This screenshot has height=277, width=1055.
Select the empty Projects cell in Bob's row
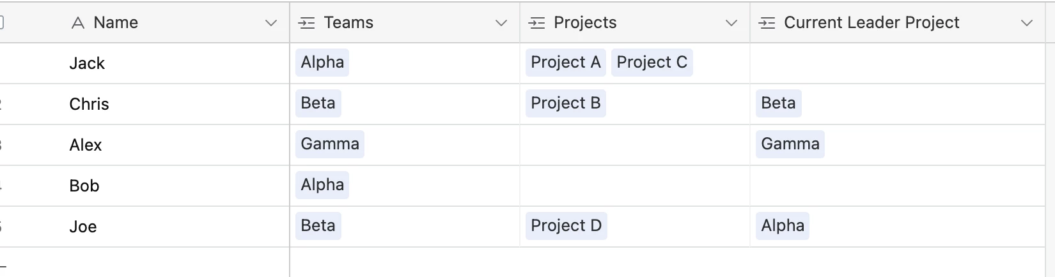635,186
